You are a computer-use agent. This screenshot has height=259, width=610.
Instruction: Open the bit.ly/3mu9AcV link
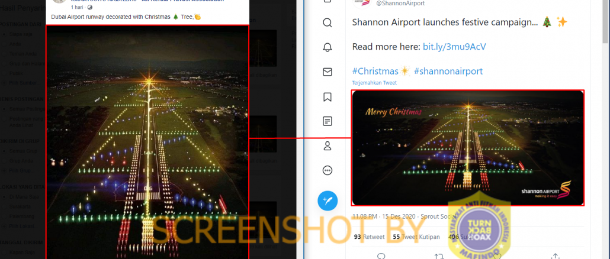[x=454, y=47]
